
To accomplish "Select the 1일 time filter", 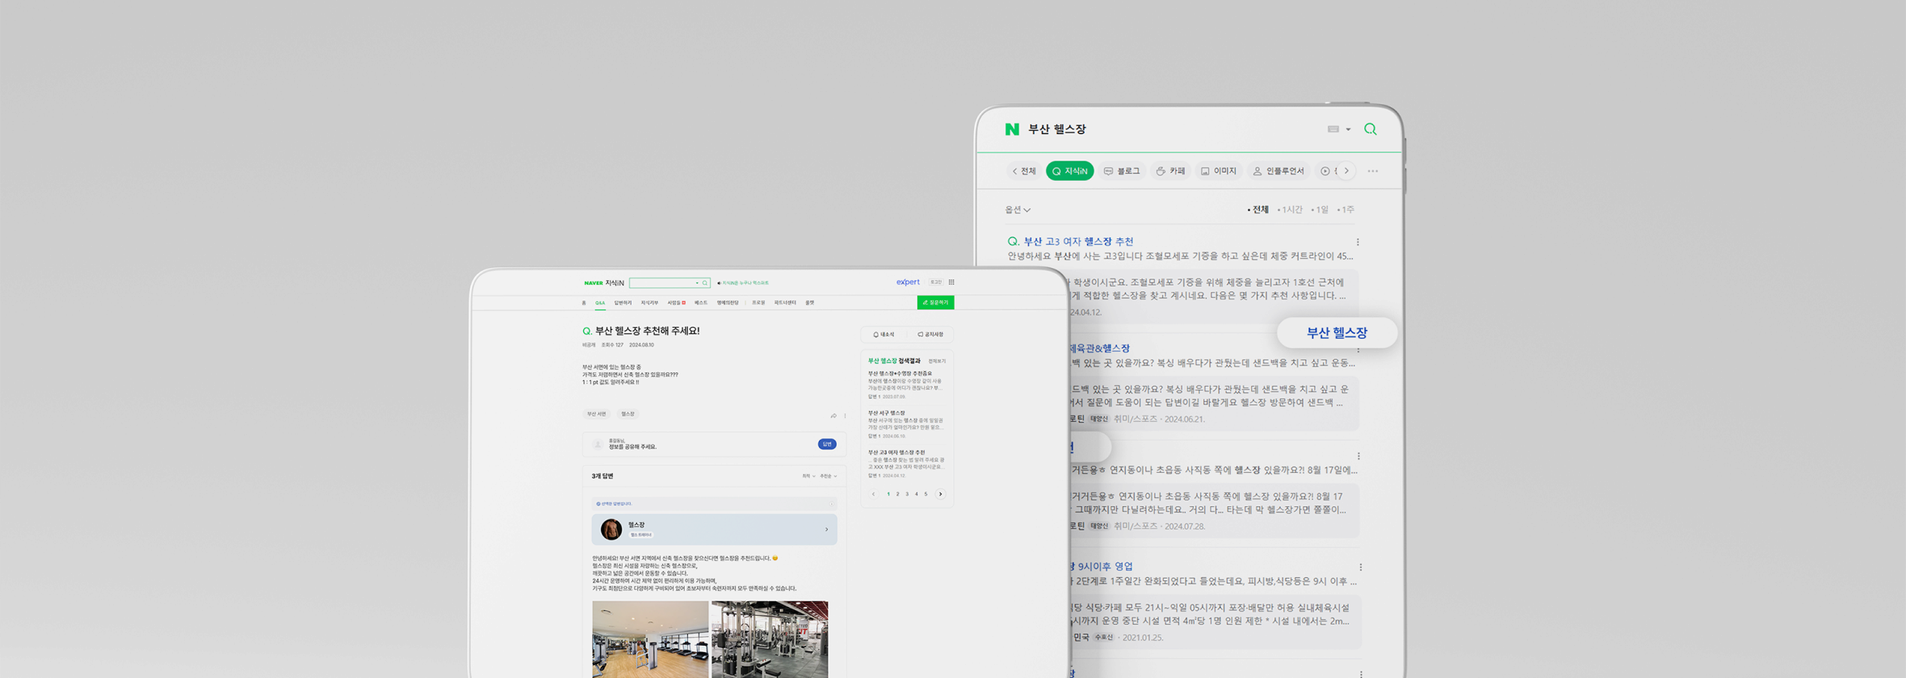I will pyautogui.click(x=1320, y=210).
